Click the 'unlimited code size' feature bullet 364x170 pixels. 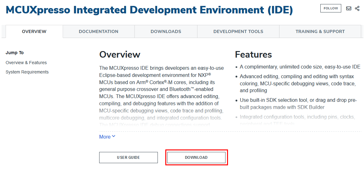pos(300,67)
